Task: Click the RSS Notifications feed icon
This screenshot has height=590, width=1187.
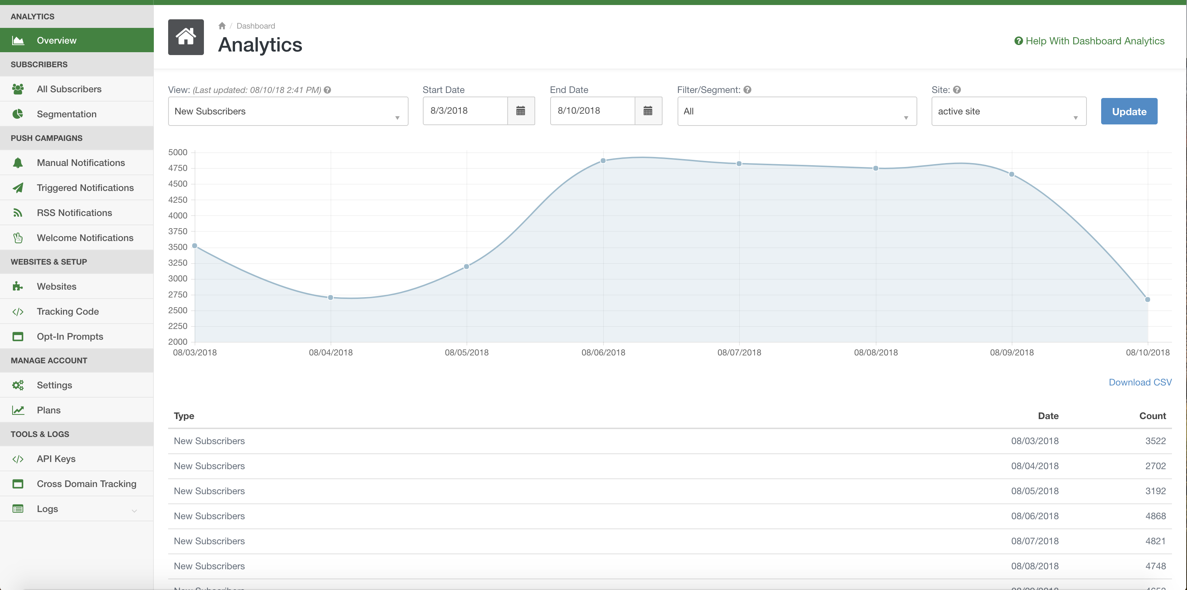Action: click(x=18, y=213)
